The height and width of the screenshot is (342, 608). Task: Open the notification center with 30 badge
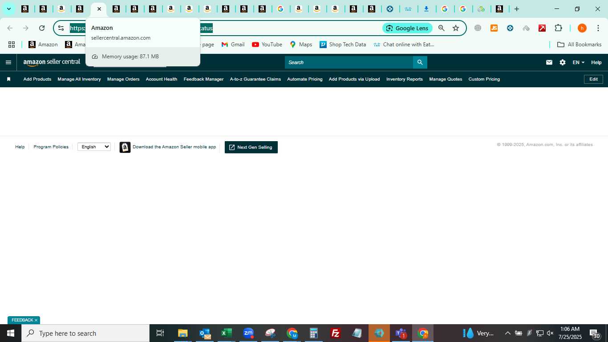tap(595, 334)
